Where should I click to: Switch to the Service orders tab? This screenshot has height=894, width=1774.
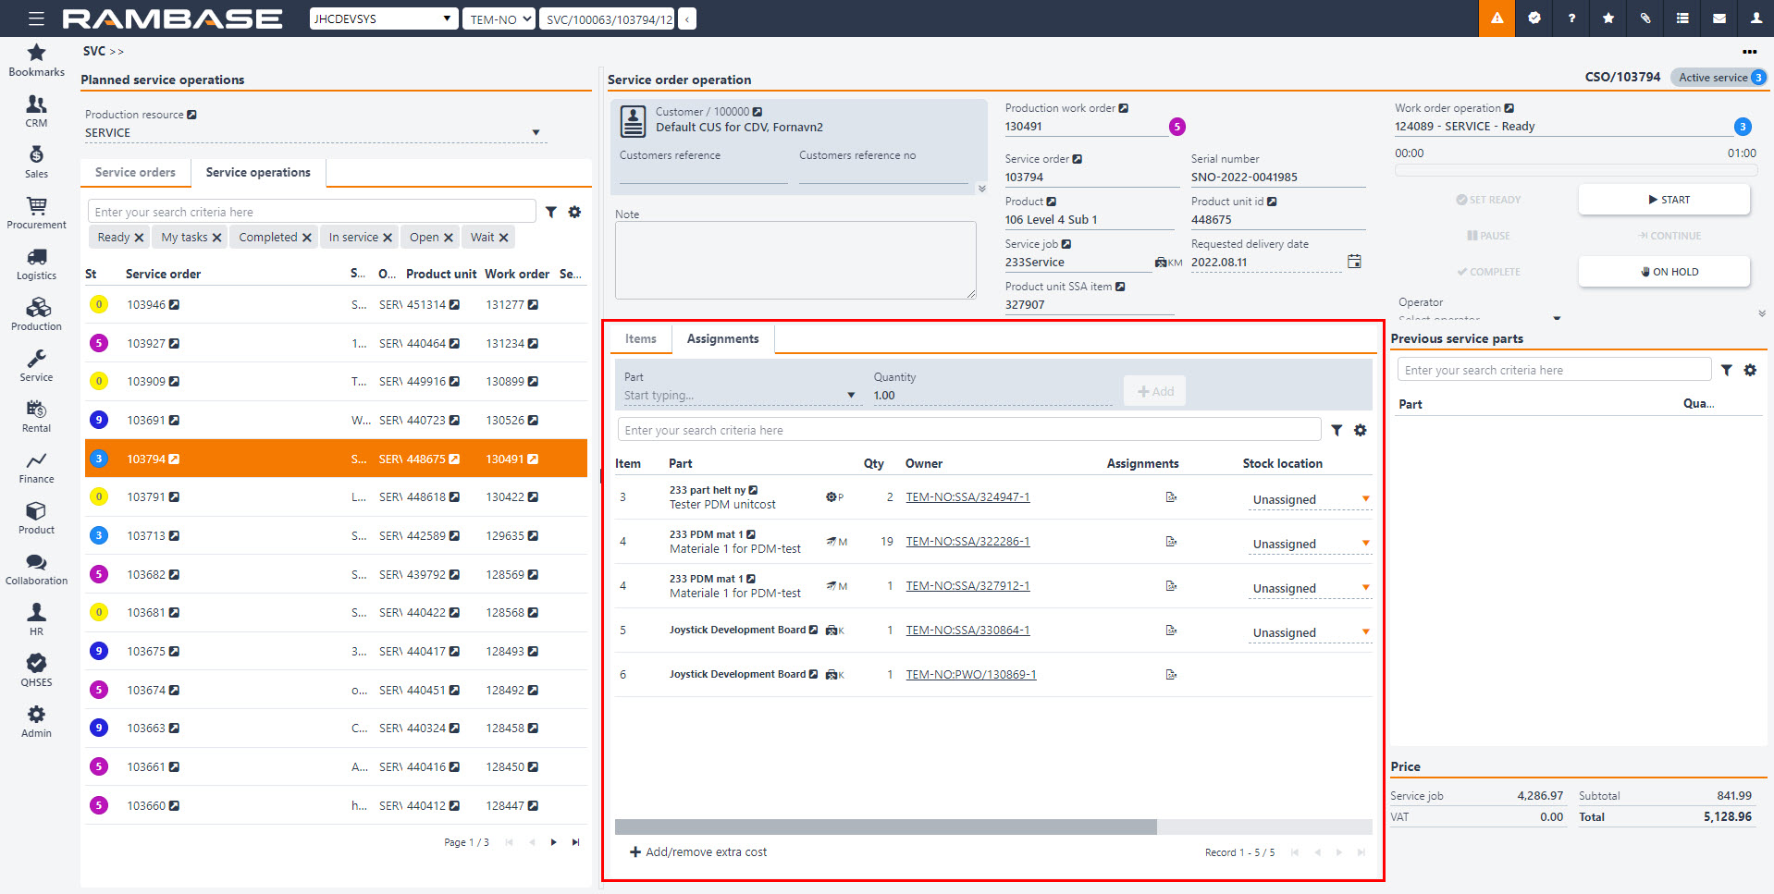[135, 173]
